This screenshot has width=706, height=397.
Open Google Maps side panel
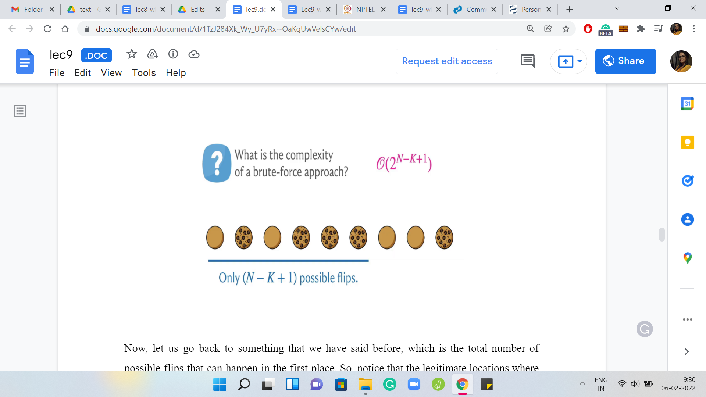point(687,258)
